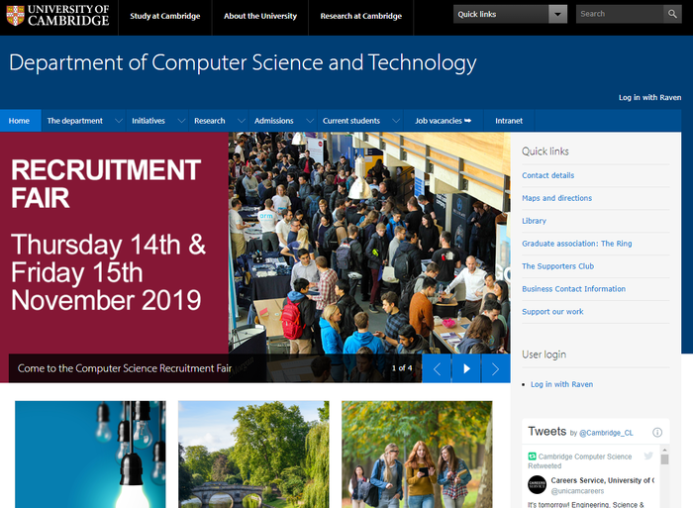
Task: Open About the University menu
Action: click(260, 17)
